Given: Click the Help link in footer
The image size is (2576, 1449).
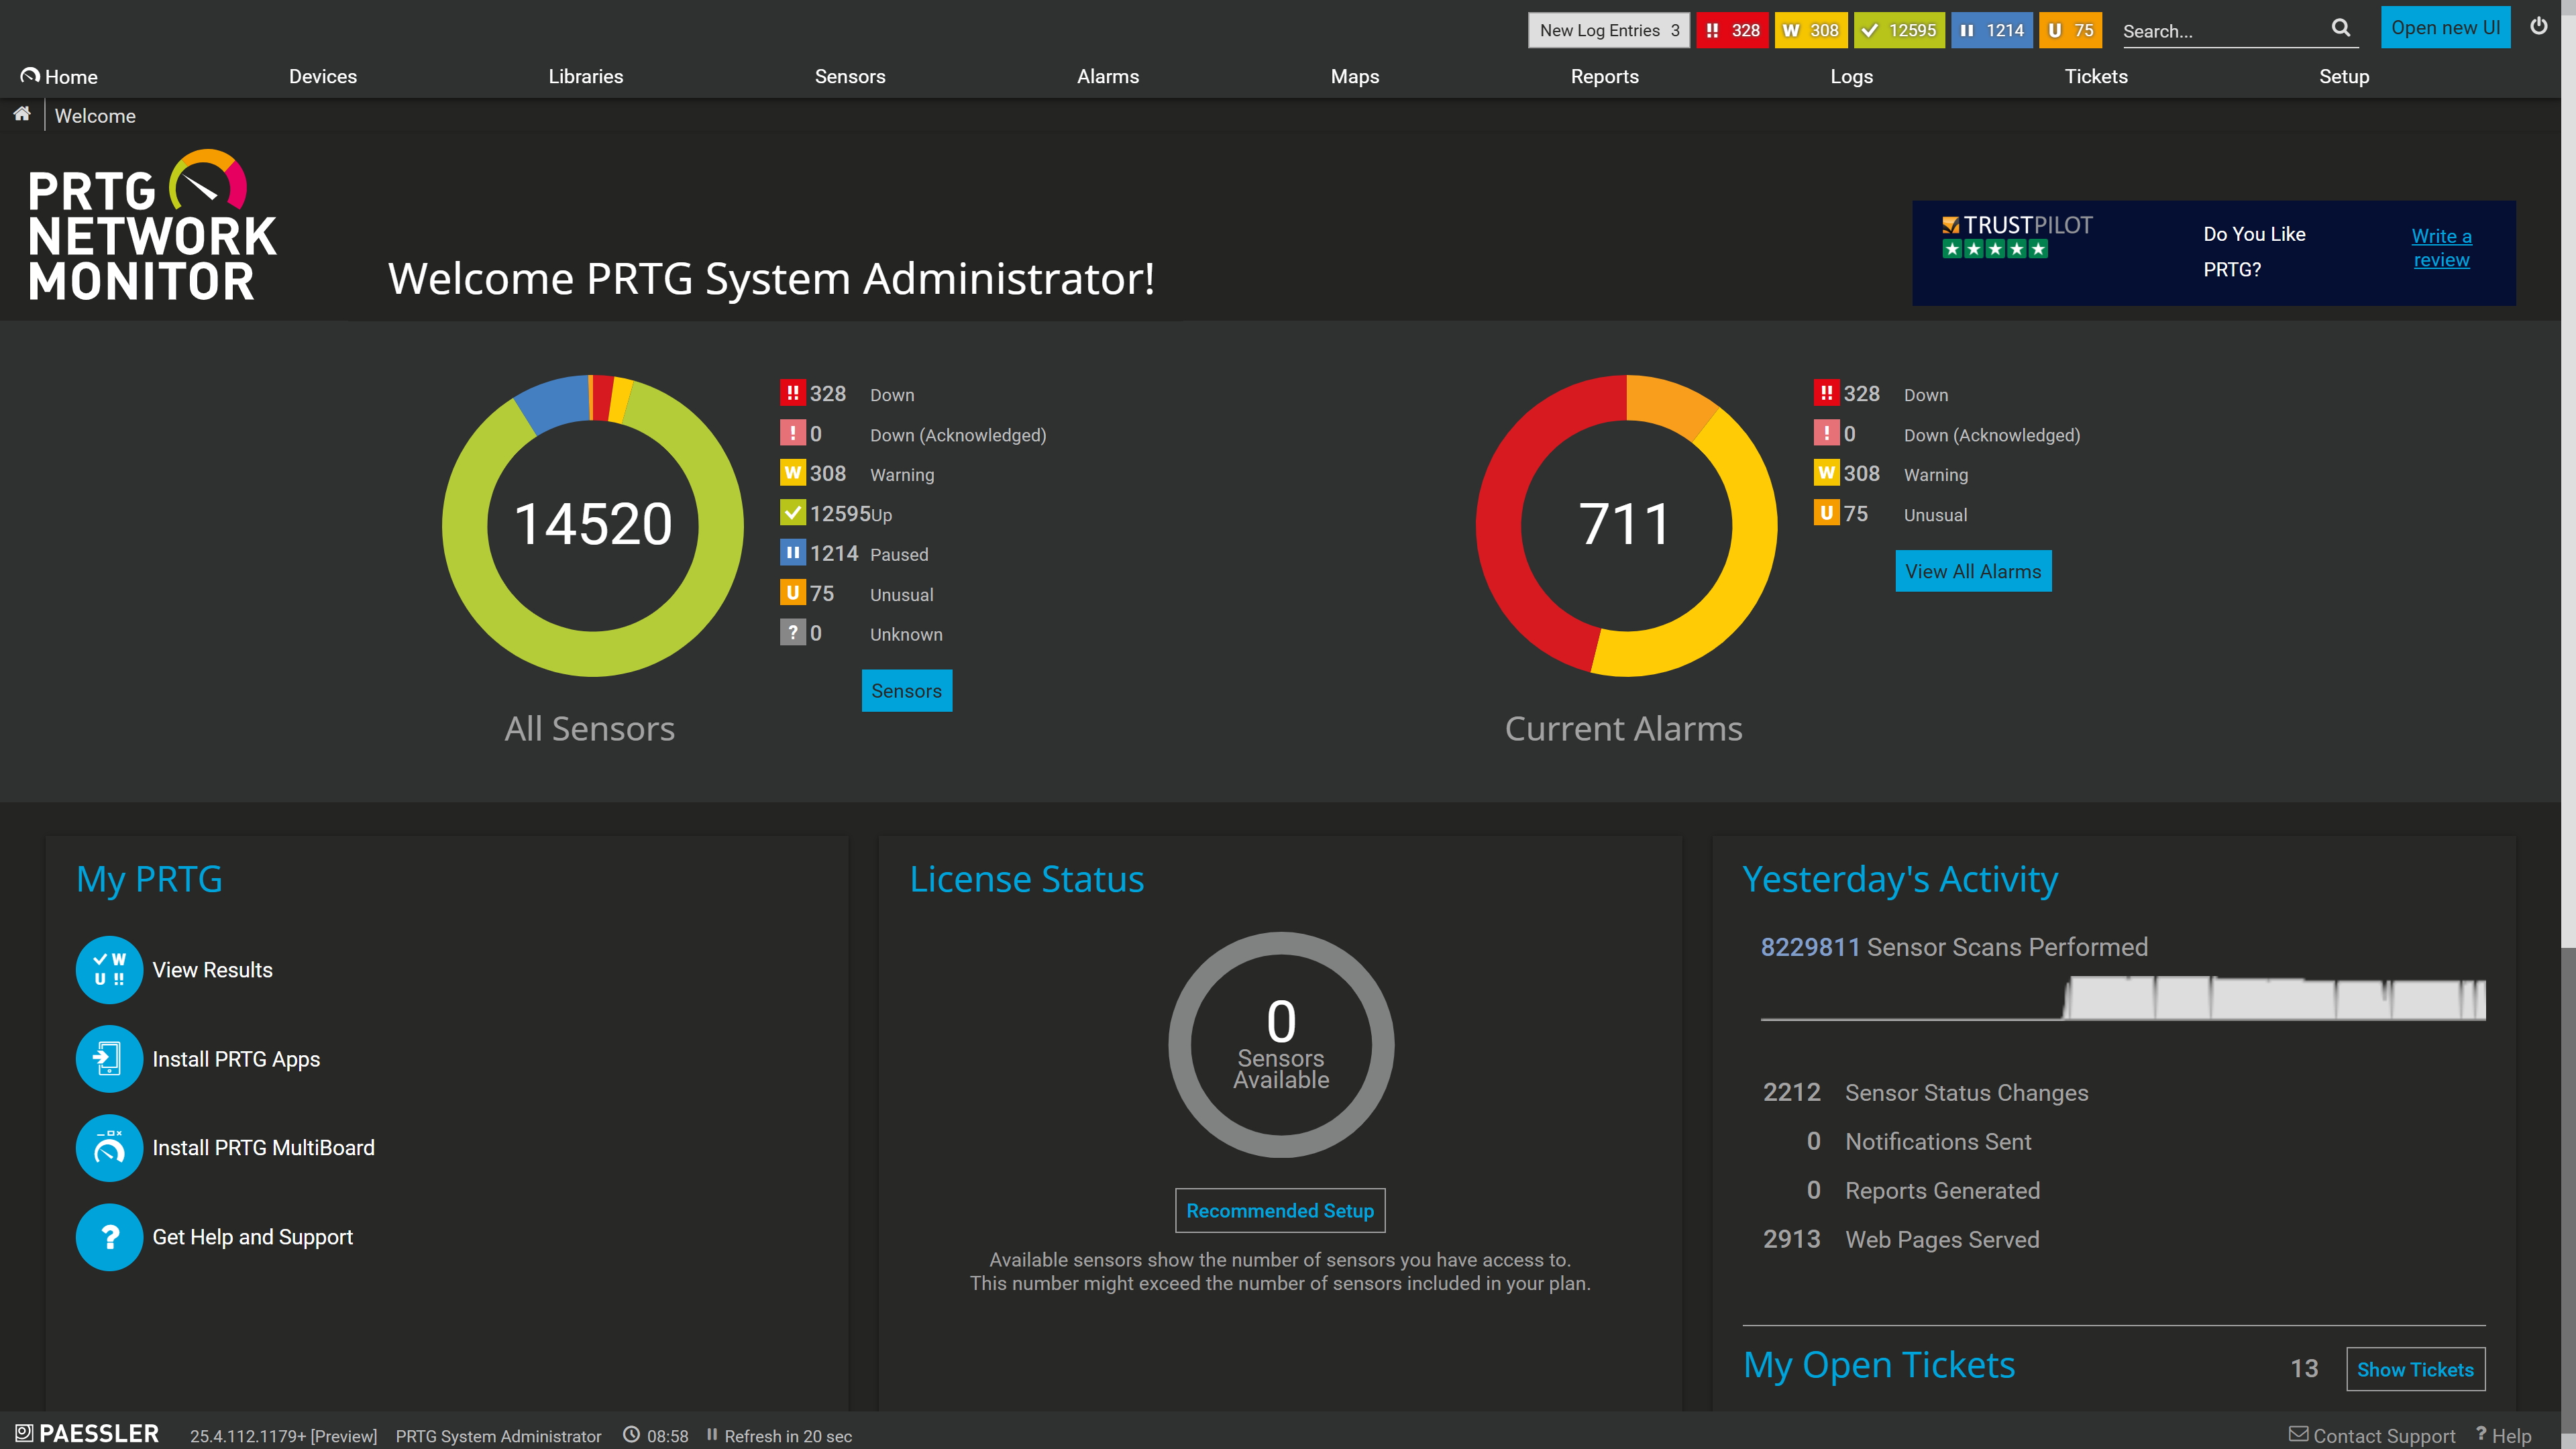Looking at the screenshot, I should pos(2511,1435).
